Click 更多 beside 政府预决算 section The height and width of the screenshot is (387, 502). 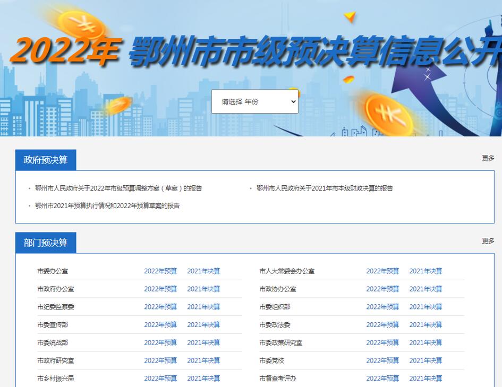pos(488,158)
